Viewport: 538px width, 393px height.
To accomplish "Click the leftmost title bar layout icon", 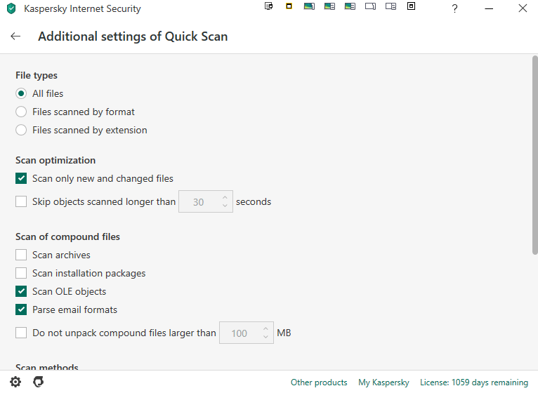I will tap(268, 6).
